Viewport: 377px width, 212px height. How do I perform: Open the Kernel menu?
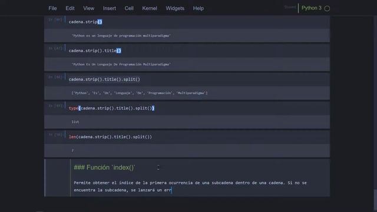pos(150,8)
